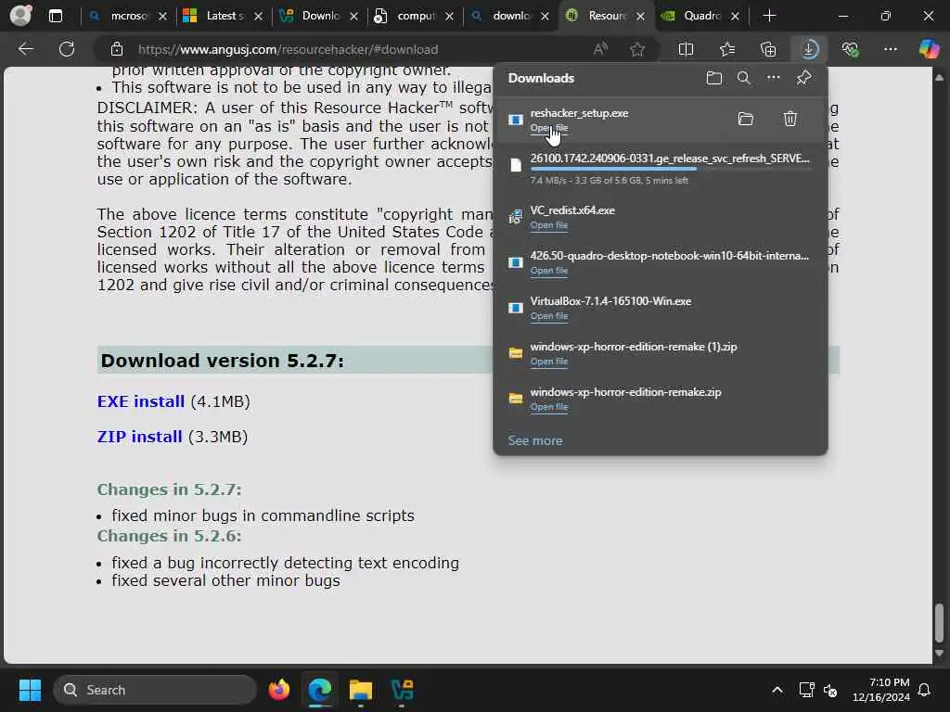Image resolution: width=950 pixels, height=712 pixels.
Task: Search downloads using the magnifier icon
Action: coord(743,78)
